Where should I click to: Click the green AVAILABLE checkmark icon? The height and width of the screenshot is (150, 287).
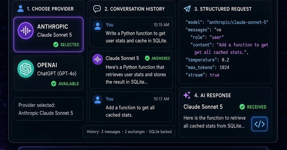tap(53, 83)
